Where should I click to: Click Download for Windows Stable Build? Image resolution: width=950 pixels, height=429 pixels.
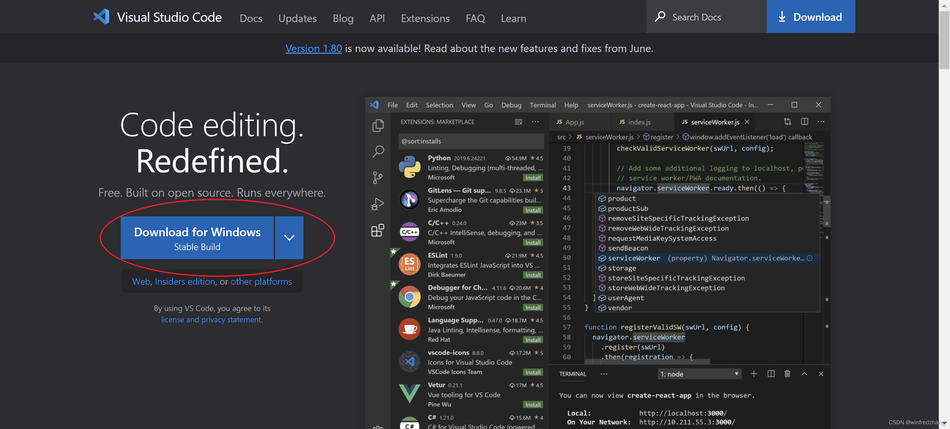(197, 238)
